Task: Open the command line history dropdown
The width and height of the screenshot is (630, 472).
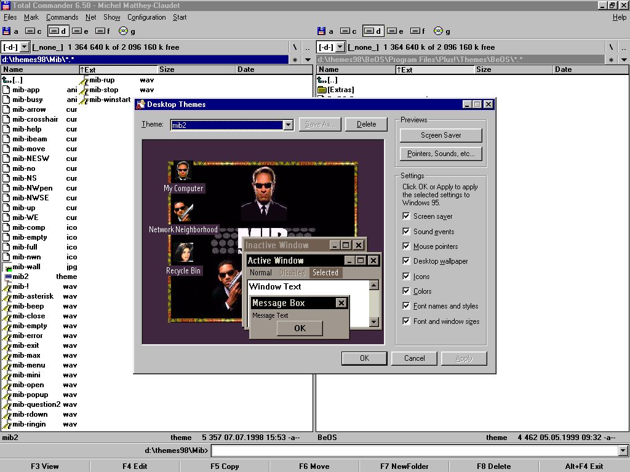Action: (x=623, y=451)
